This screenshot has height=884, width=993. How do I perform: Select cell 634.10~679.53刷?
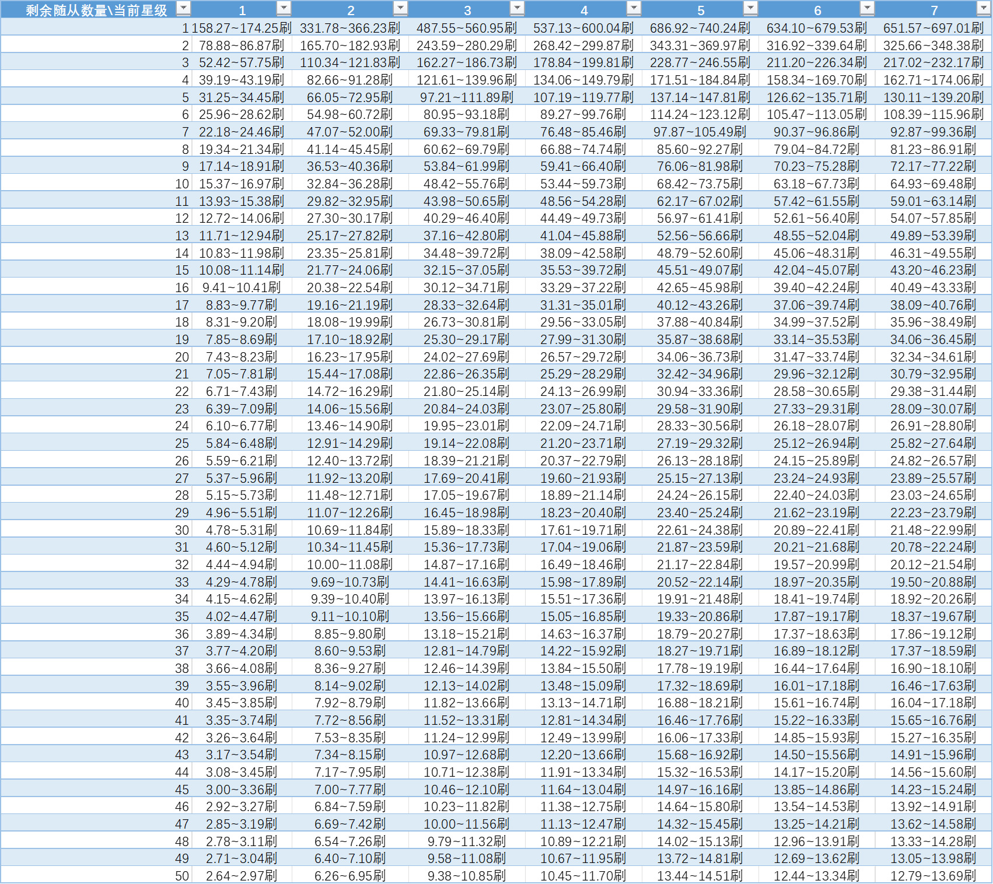817,27
